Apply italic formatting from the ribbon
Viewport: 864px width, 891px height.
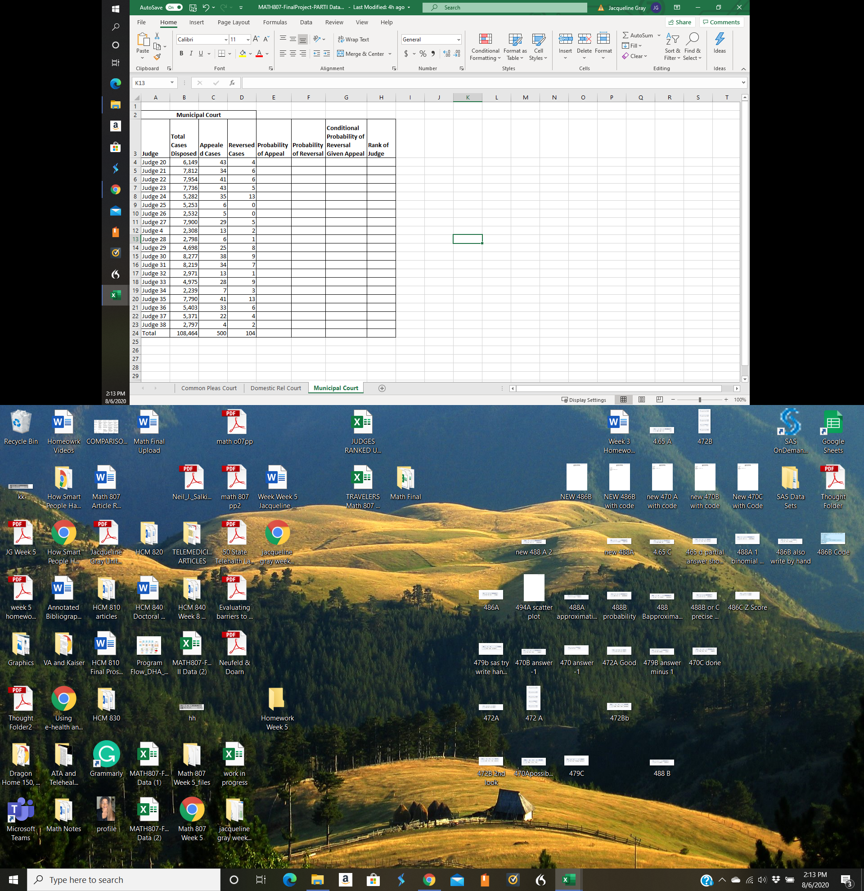[190, 53]
